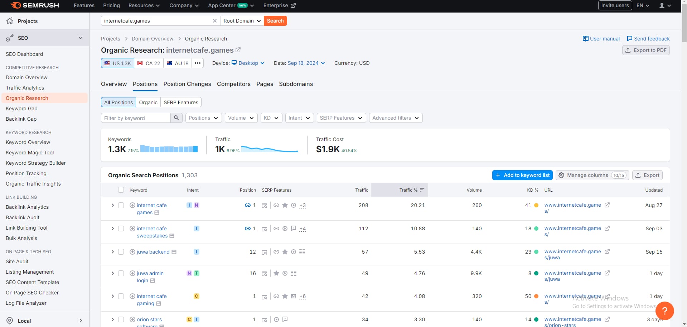Tick the select-all keywords checkbox
Screen dimensions: 687x327
point(121,190)
